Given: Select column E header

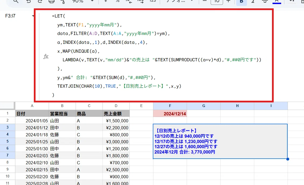Looking at the screenshot, I should pyautogui.click(x=141, y=106).
